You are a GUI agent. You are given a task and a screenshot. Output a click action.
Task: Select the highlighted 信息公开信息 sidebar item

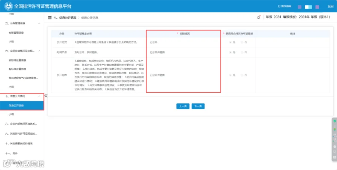[22, 105]
